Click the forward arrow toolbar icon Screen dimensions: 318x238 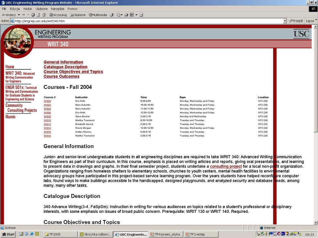pyautogui.click(x=24, y=15)
